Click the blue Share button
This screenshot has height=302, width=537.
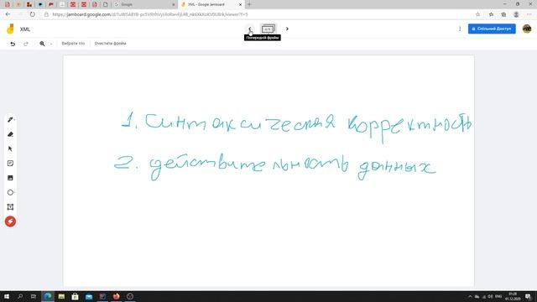click(x=492, y=29)
